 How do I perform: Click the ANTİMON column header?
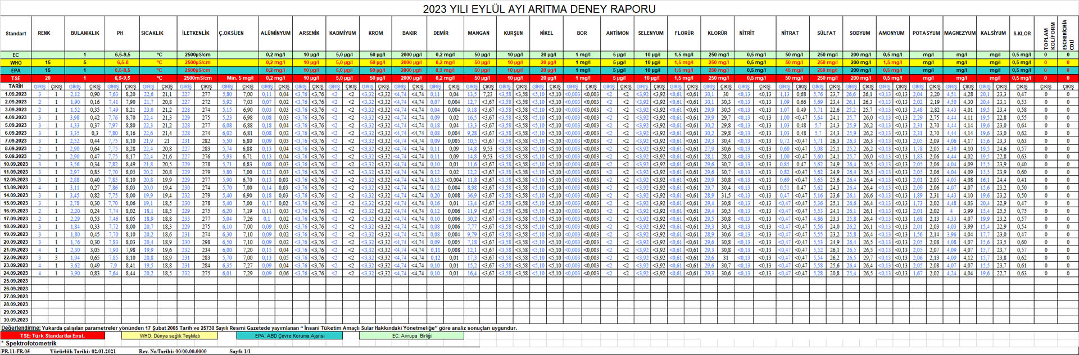[618, 33]
